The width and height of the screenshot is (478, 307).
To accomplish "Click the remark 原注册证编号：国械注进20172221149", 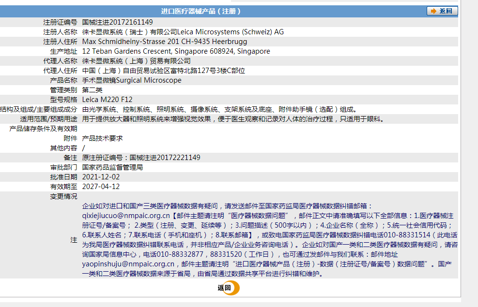I will click(x=141, y=158).
